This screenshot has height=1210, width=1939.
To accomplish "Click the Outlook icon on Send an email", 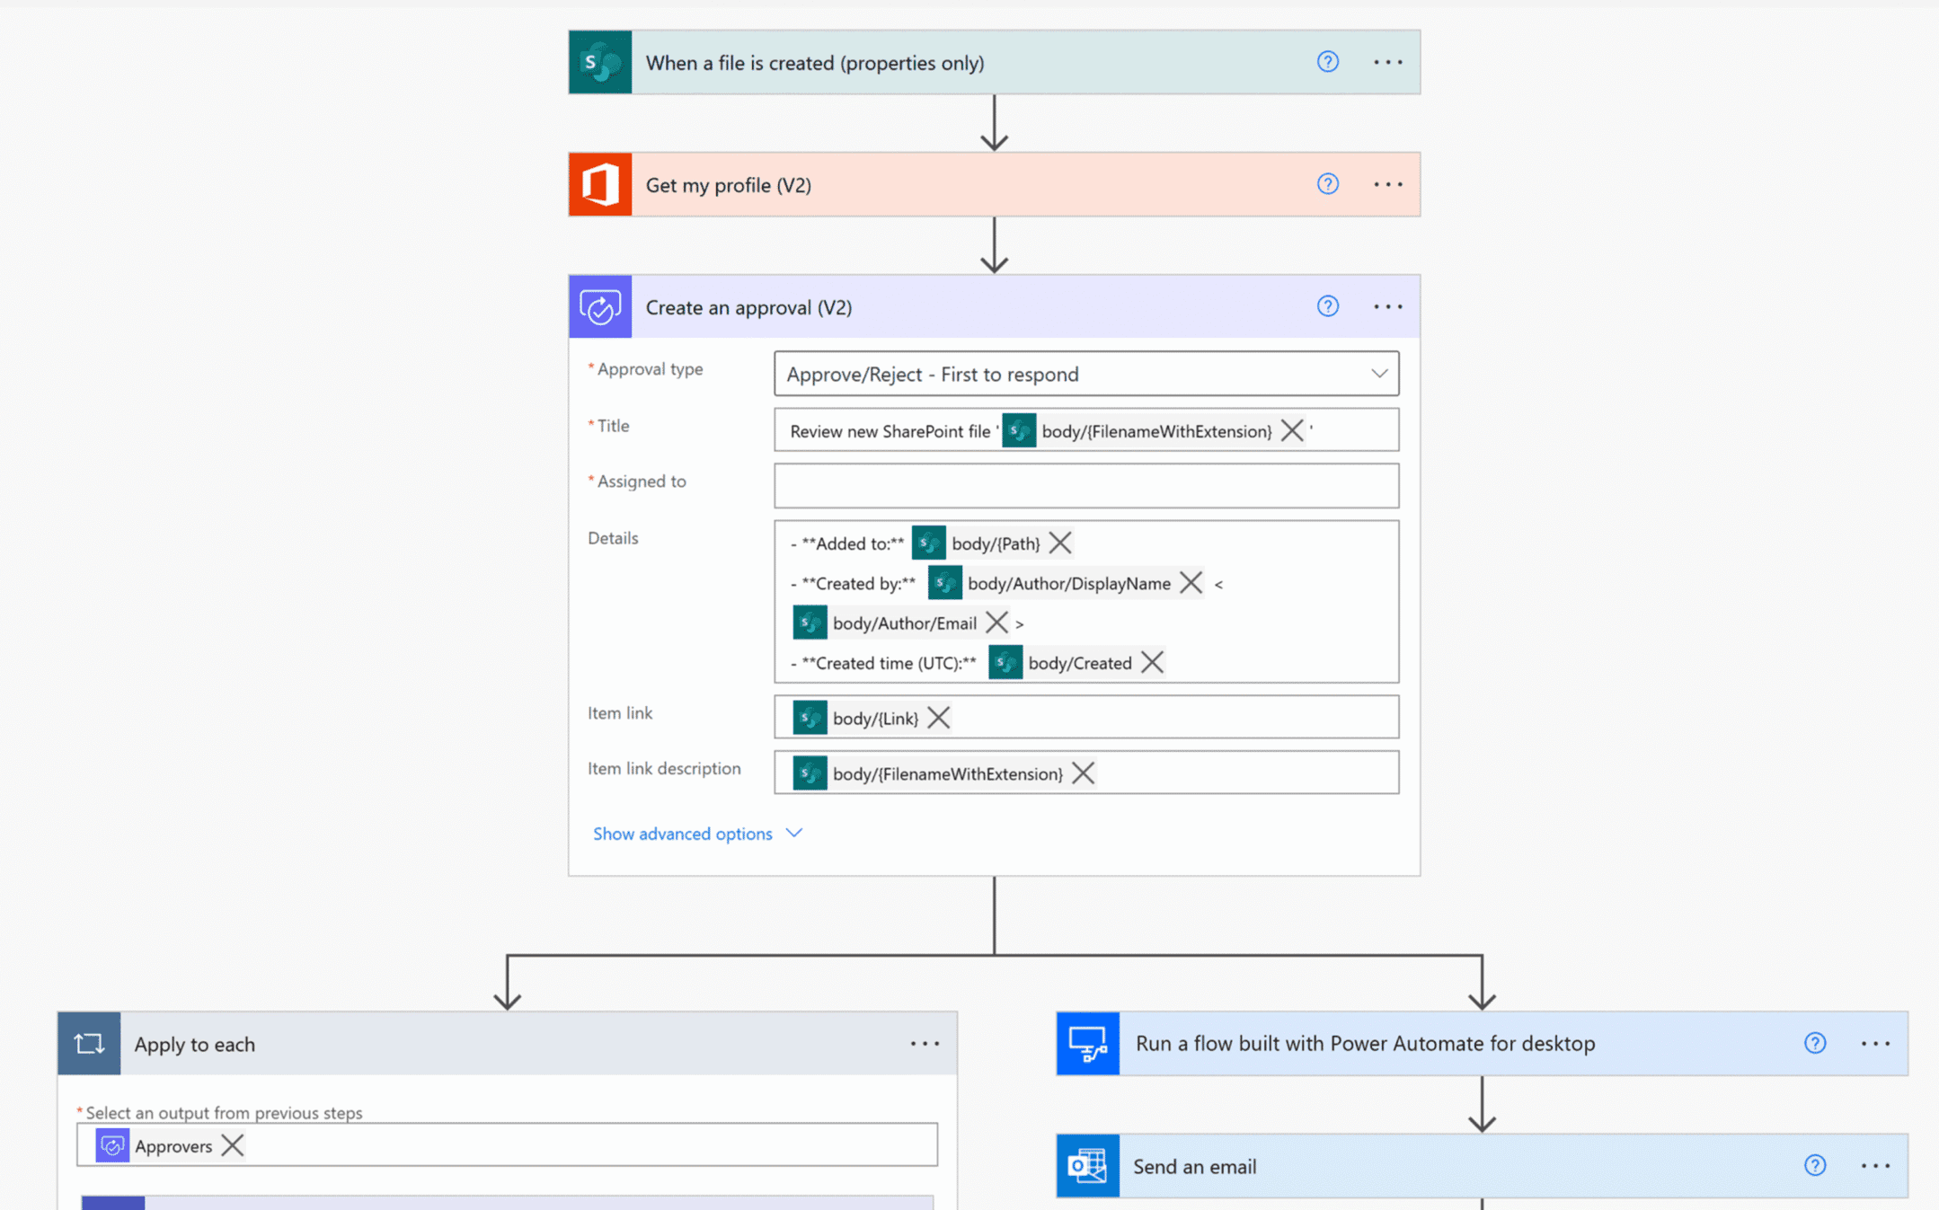I will click(1087, 1165).
